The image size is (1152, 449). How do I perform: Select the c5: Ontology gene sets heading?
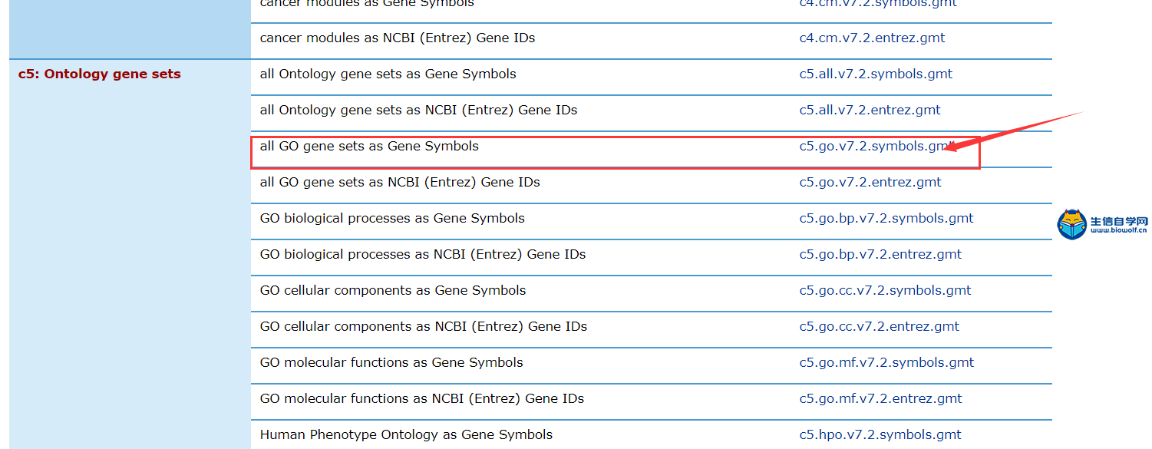coord(100,74)
